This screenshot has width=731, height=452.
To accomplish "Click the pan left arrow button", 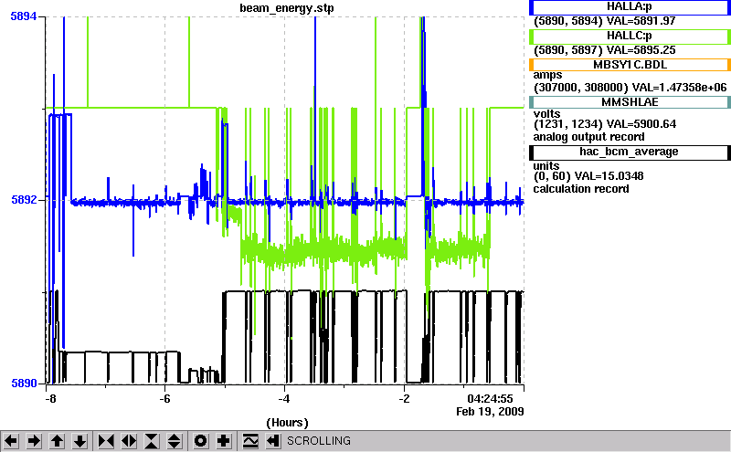I will click(x=11, y=440).
